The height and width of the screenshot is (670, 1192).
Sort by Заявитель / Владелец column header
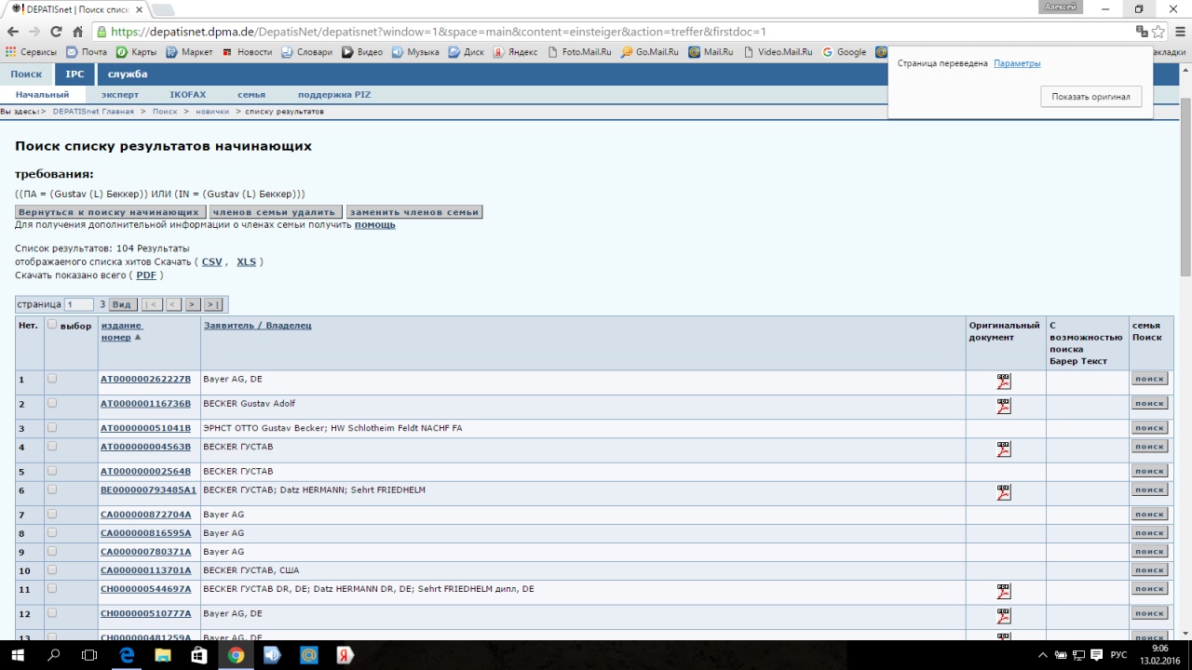pos(257,326)
